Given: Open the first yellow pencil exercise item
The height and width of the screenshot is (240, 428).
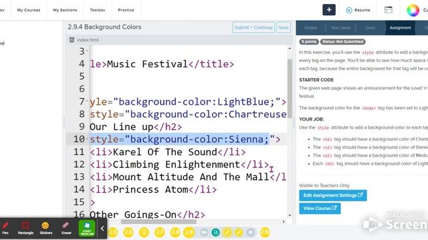Looking at the screenshot, I should tap(227, 233).
